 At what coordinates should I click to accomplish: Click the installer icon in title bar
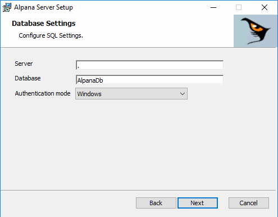click(x=7, y=7)
